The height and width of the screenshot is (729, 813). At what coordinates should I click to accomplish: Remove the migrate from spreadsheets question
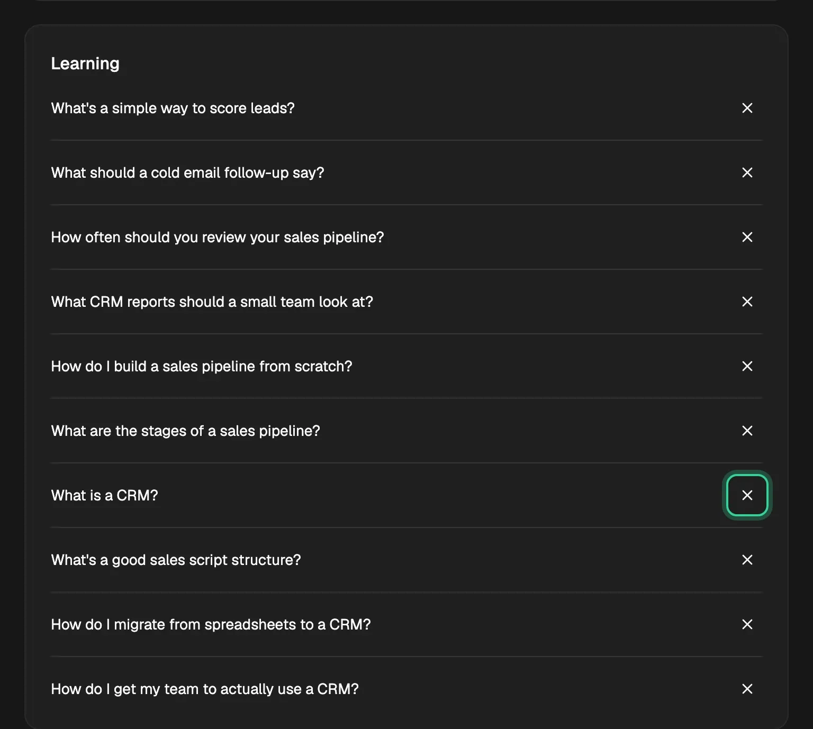[x=747, y=624]
